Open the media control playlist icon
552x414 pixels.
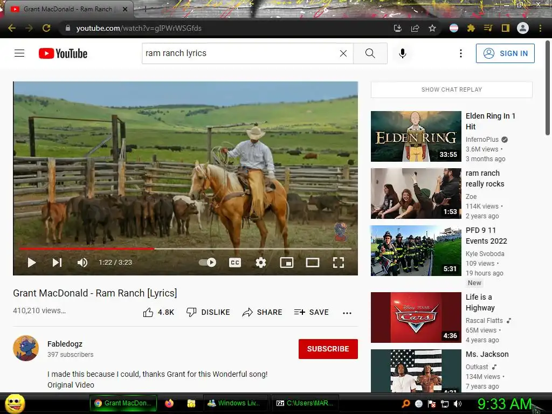[488, 28]
